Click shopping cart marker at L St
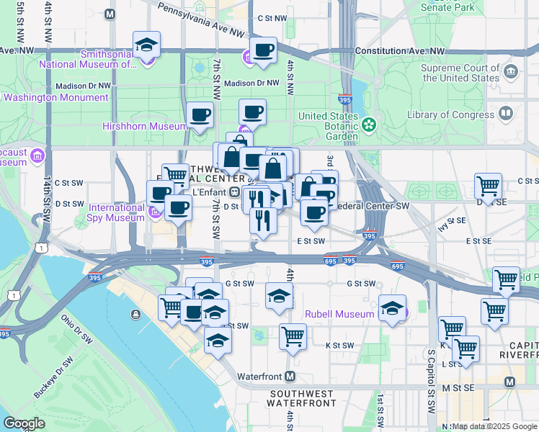Viewport: 539px width, 432px height. 465,350
